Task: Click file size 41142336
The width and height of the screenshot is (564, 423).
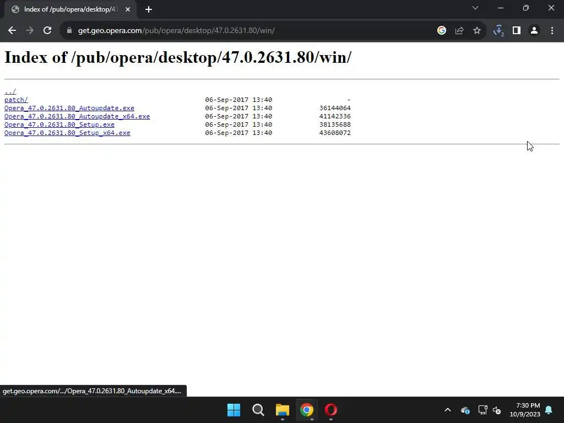Action: click(335, 116)
